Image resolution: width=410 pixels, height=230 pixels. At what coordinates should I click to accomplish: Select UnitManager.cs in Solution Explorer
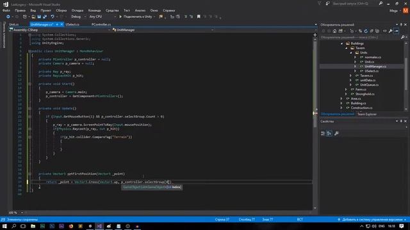pos(375,66)
